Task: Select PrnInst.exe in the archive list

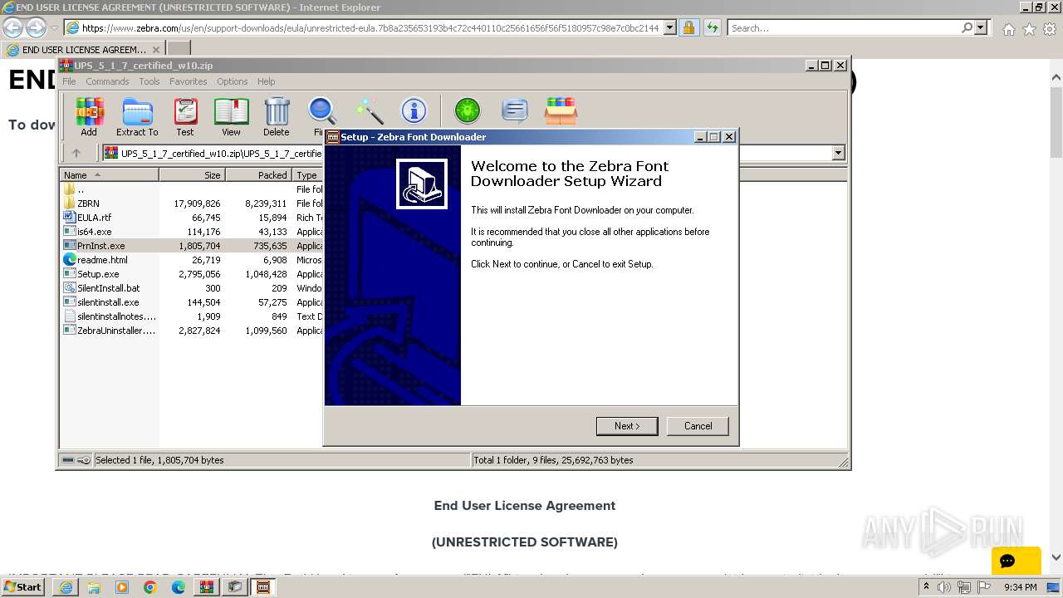Action: [x=100, y=246]
